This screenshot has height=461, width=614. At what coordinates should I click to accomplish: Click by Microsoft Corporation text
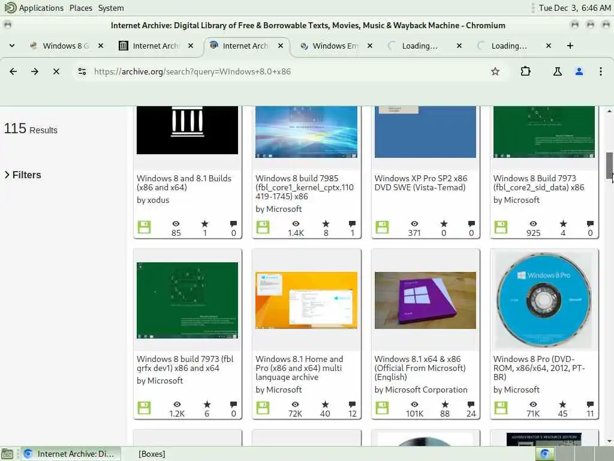[x=421, y=390]
